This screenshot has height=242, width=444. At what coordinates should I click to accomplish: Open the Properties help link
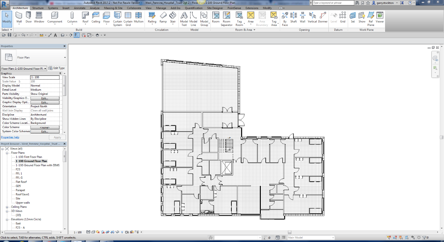pyautogui.click(x=10, y=137)
